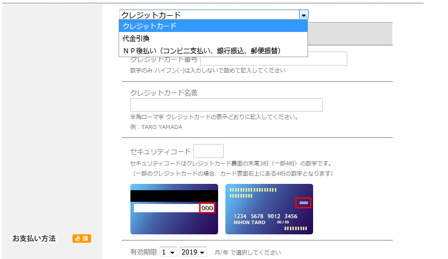Collapse payment method dropdown via arrow button
Viewport: 448px width, 259px height.
304,15
